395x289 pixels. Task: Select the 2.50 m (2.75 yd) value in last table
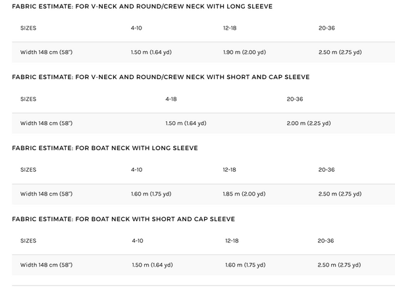(339, 265)
